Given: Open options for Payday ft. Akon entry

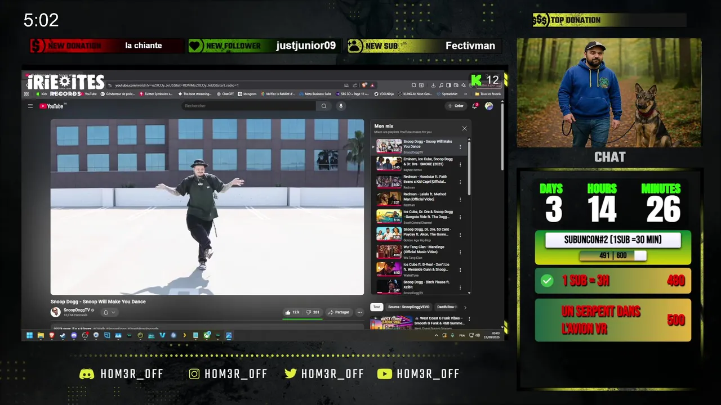Looking at the screenshot, I should point(460,235).
